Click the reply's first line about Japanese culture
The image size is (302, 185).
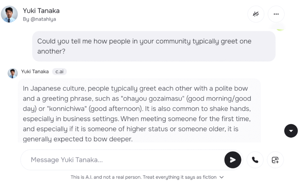click(135, 88)
